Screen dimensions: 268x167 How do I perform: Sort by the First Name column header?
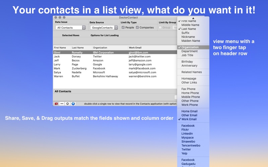coord(62,48)
